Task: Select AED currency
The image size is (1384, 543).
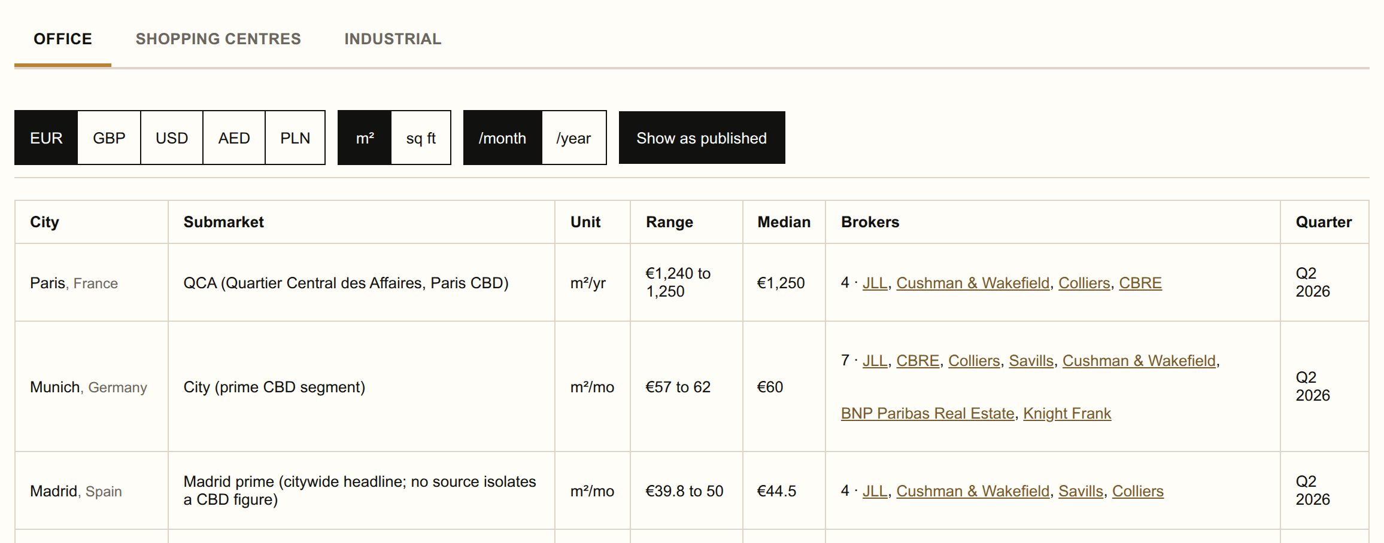Action: pos(234,138)
